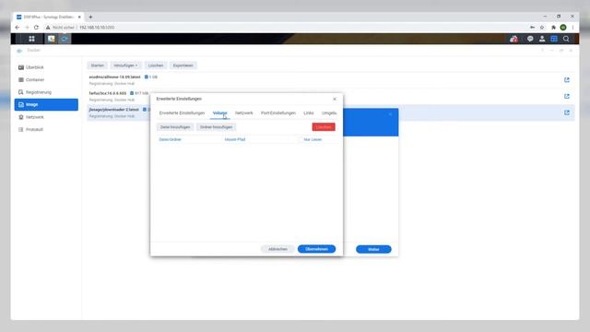Viewport: 590px width, 332px height.
Task: Click the browser reload icon
Action: coord(36,28)
